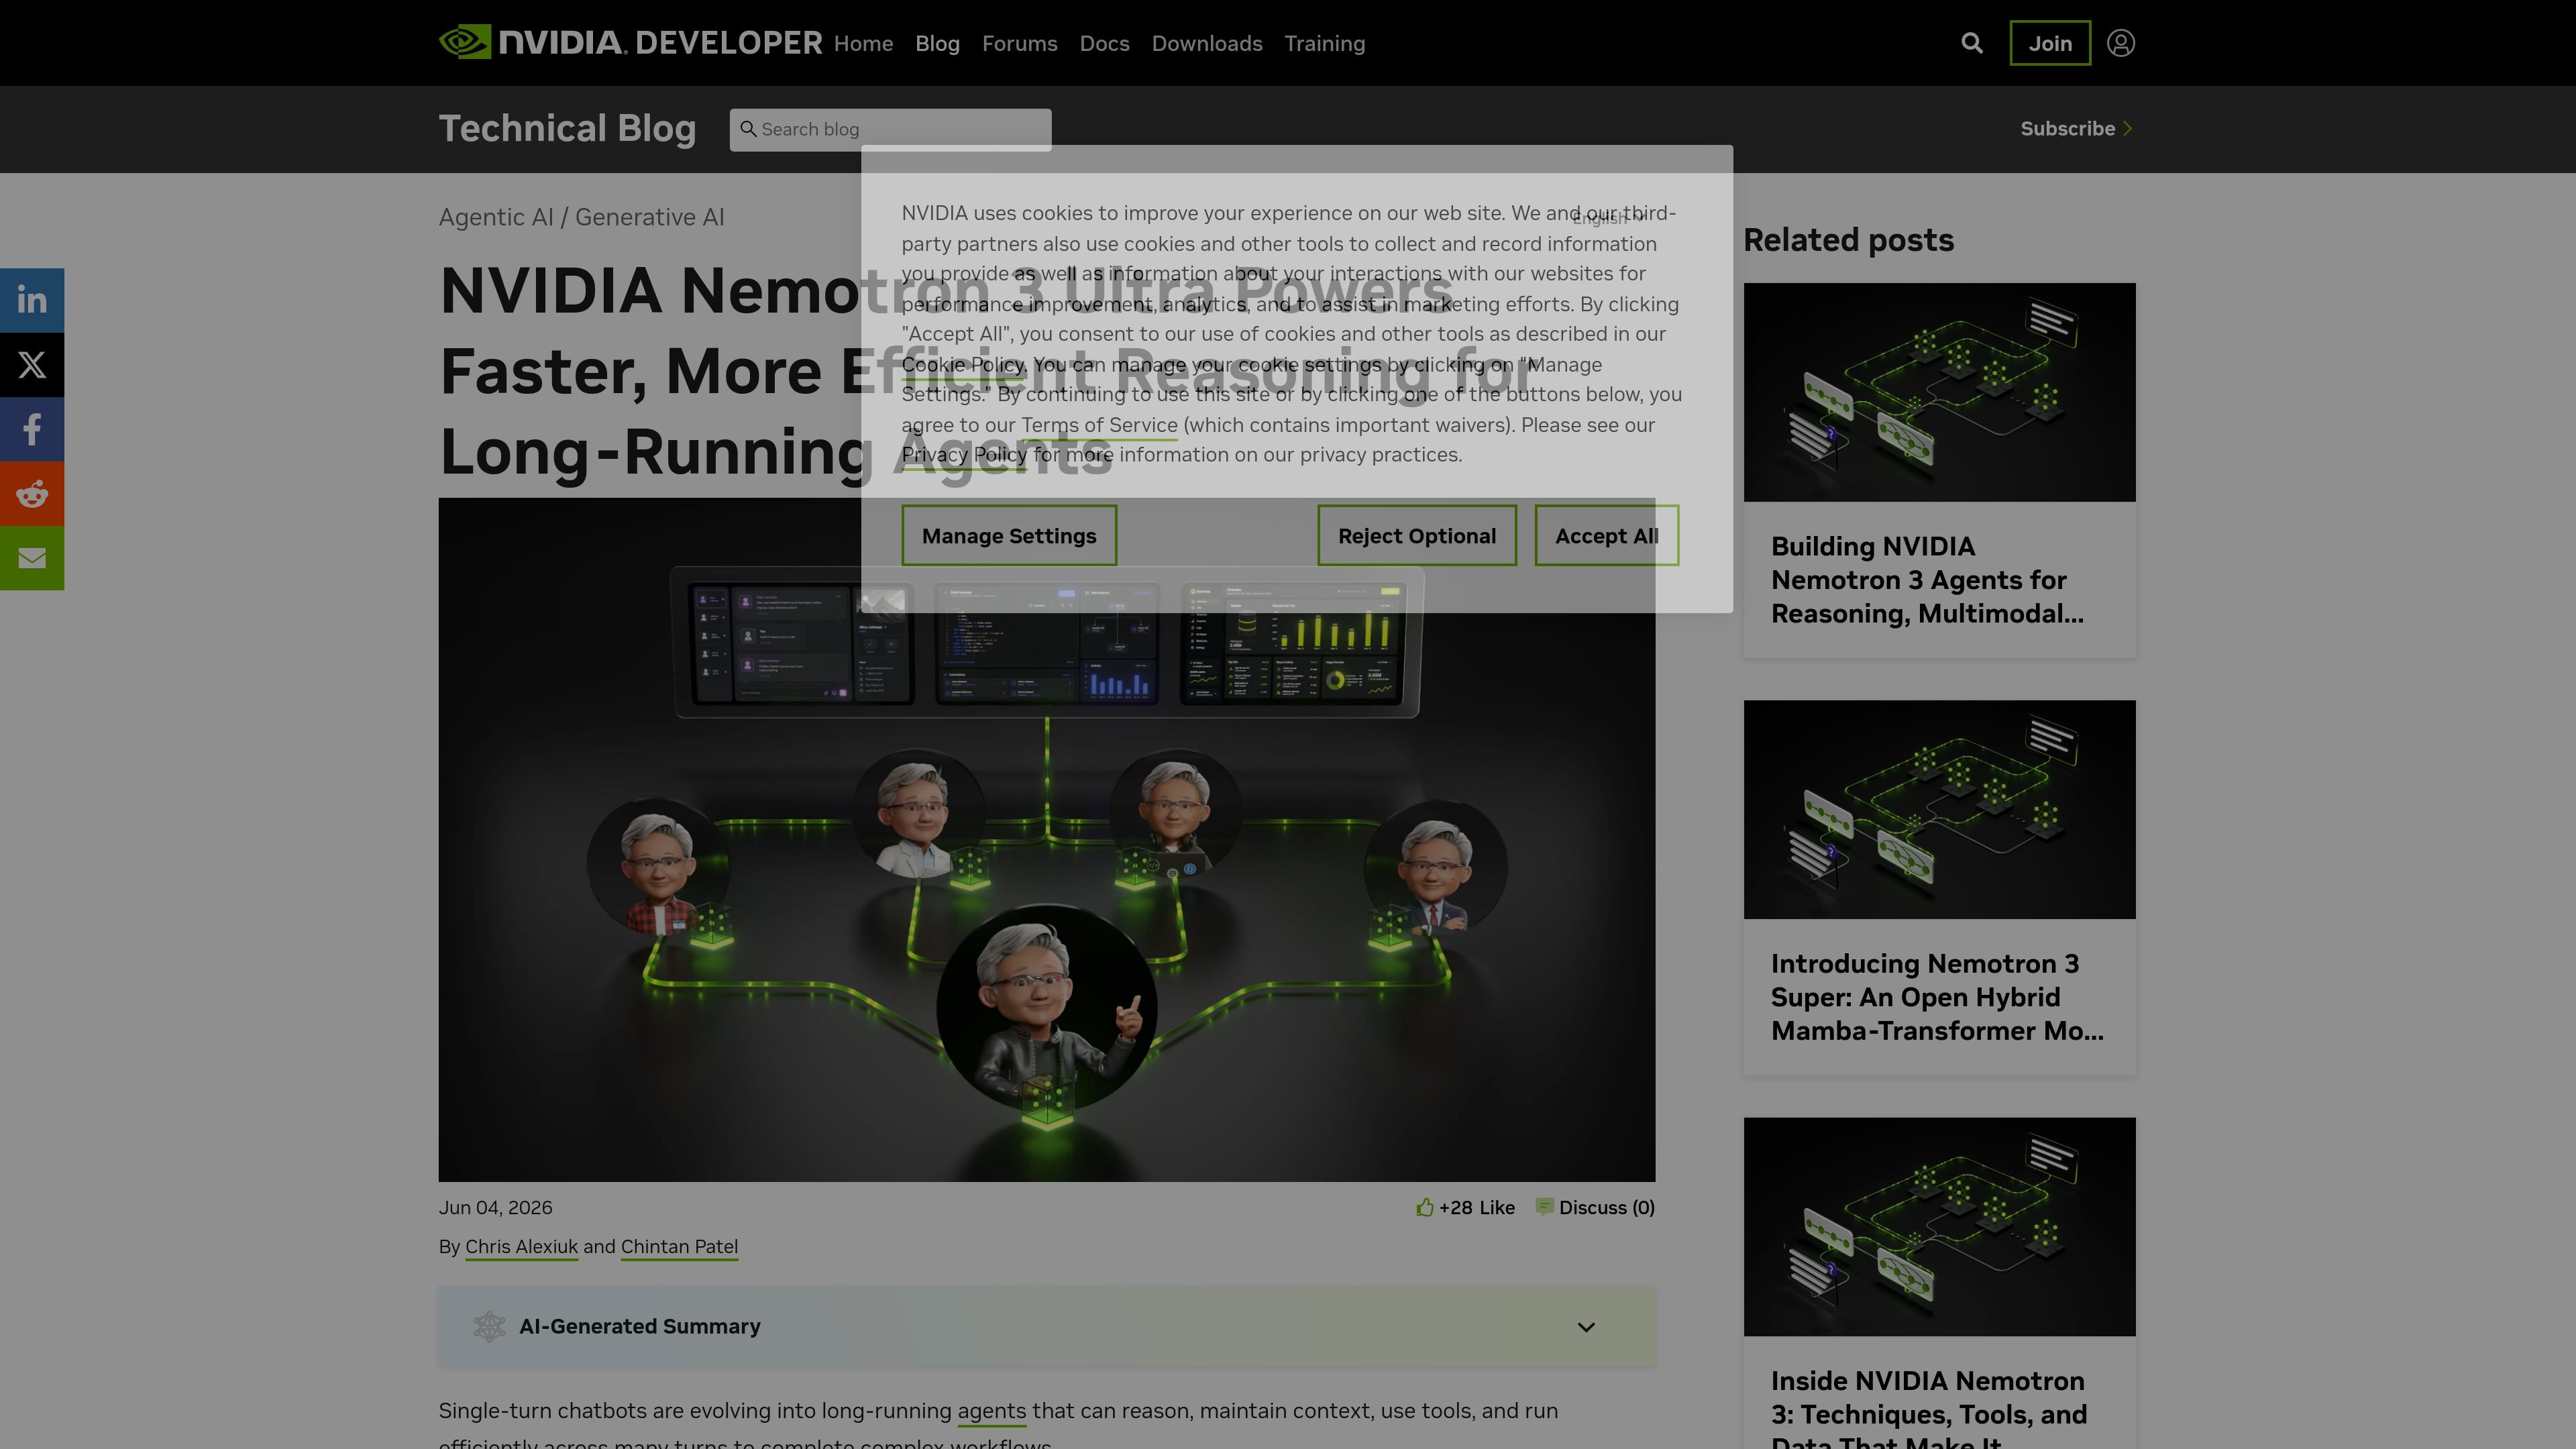
Task: Click Manage Settings in cookie dialog
Action: (x=1009, y=535)
